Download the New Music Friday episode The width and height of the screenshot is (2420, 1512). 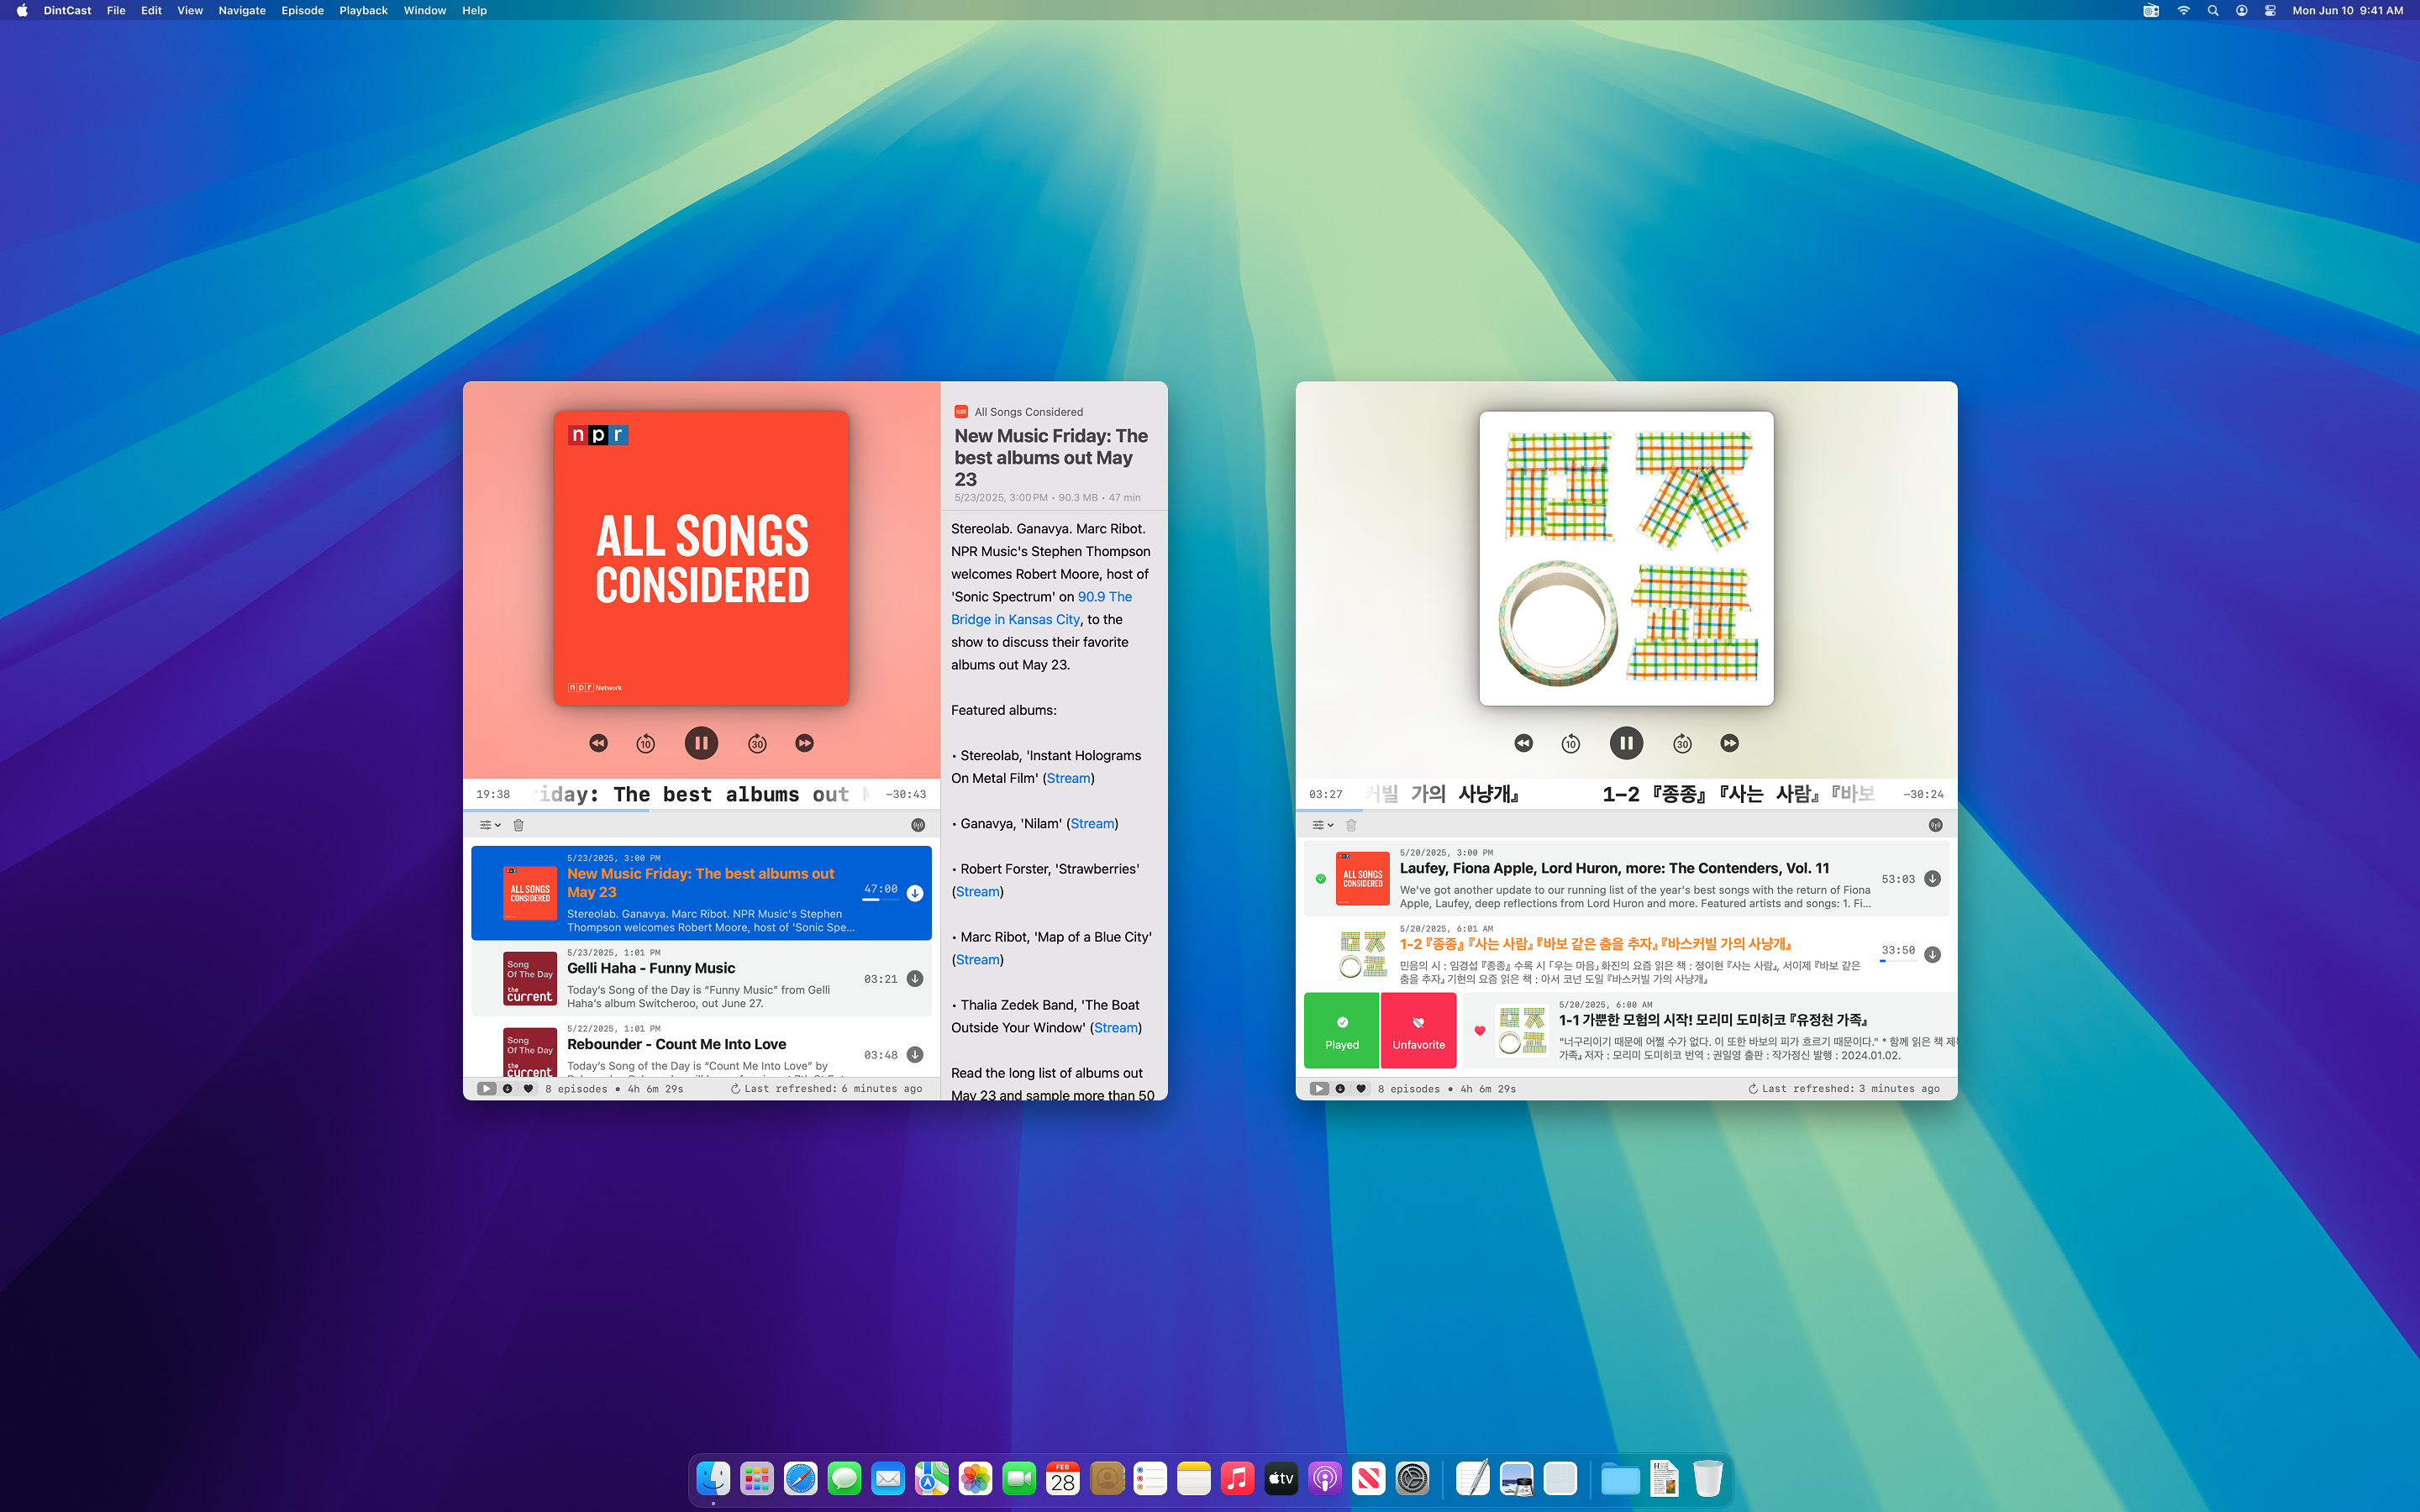915,894
